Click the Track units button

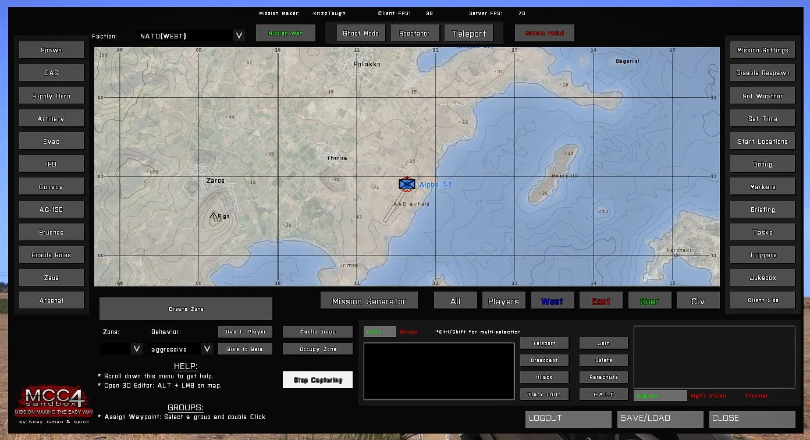pyautogui.click(x=545, y=395)
